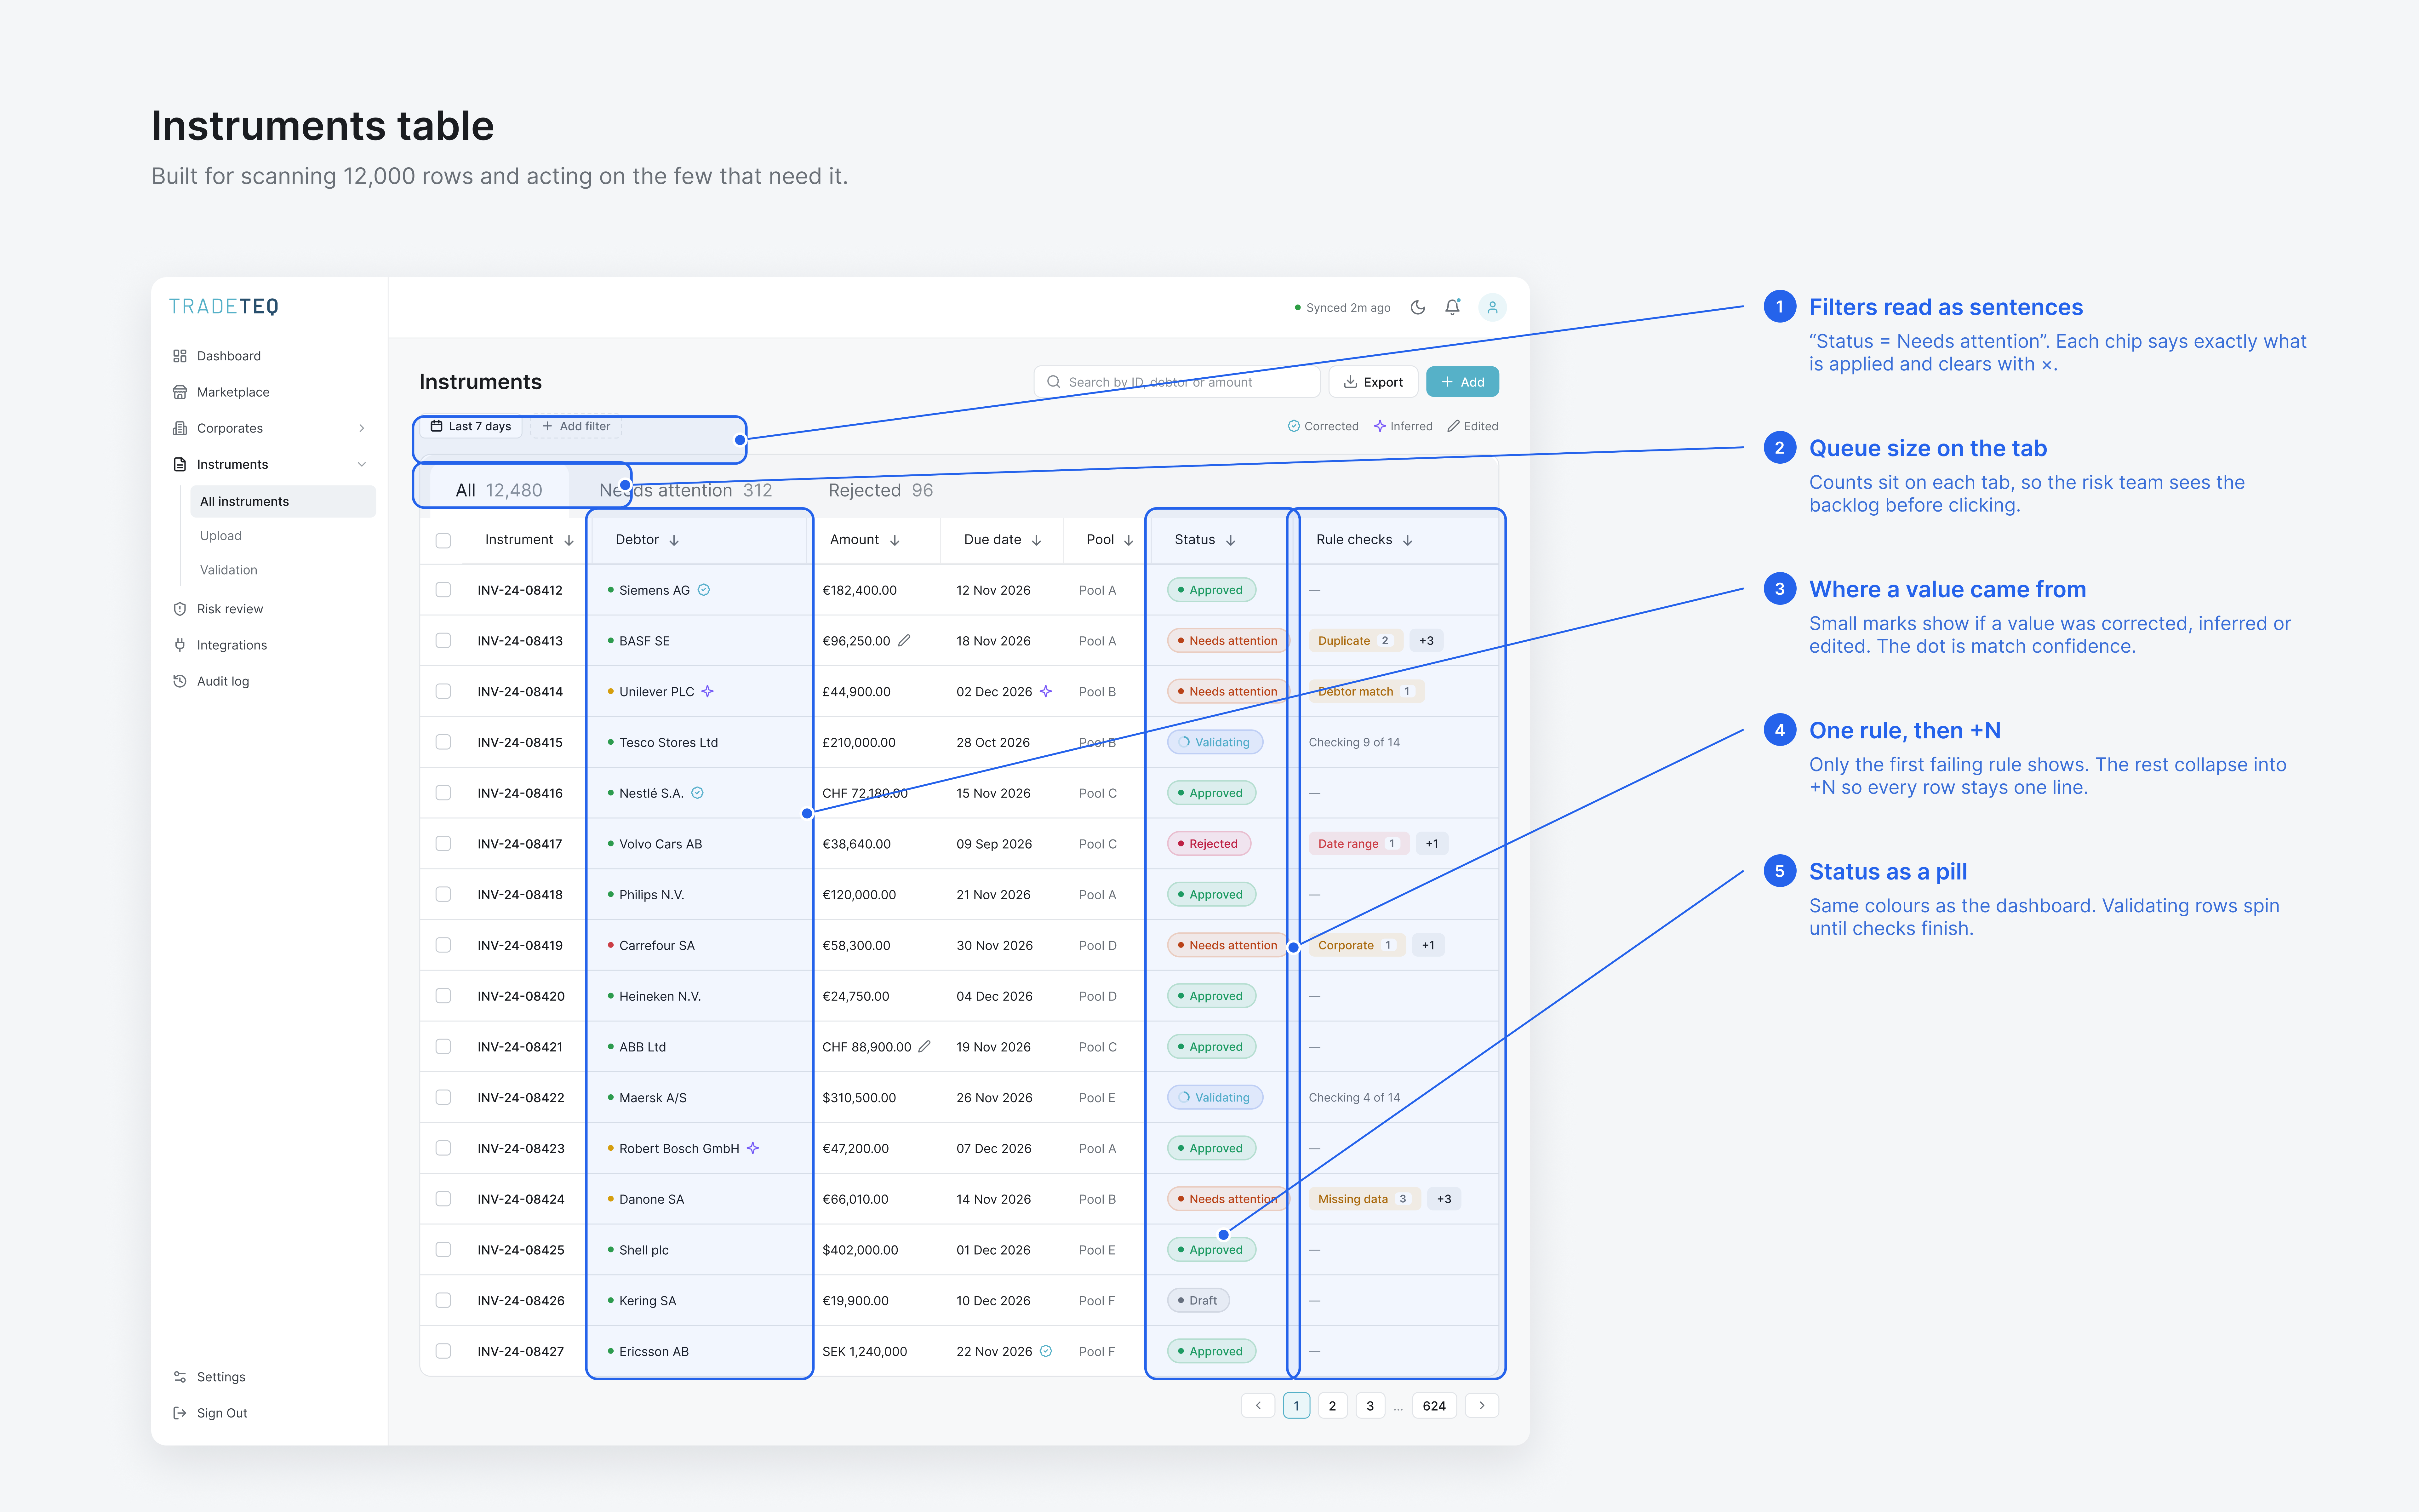Image resolution: width=2419 pixels, height=1512 pixels.
Task: Expand the Corporates menu chevron
Action: pos(362,428)
